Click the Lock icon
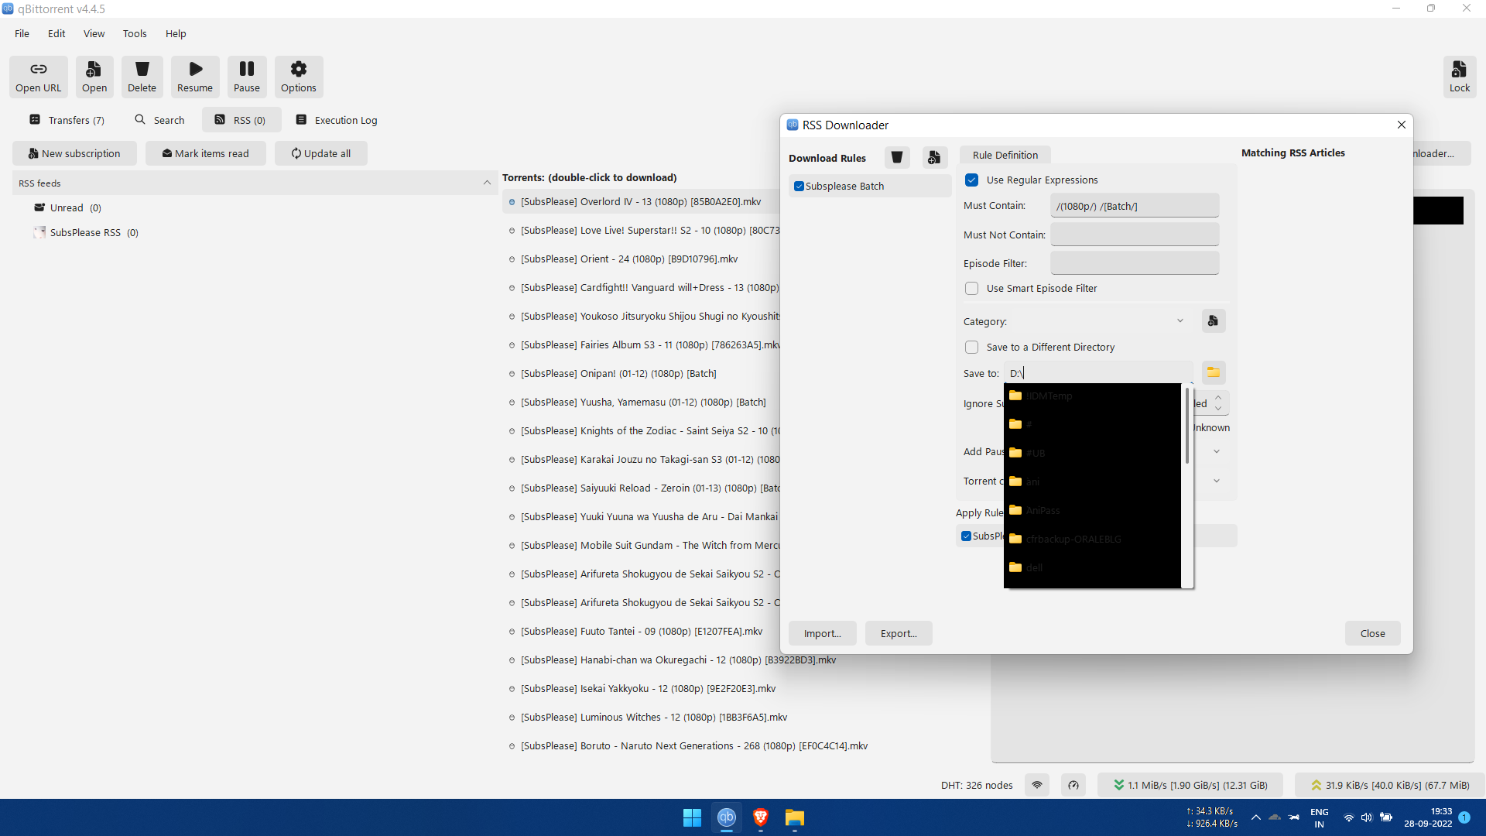 pyautogui.click(x=1460, y=76)
